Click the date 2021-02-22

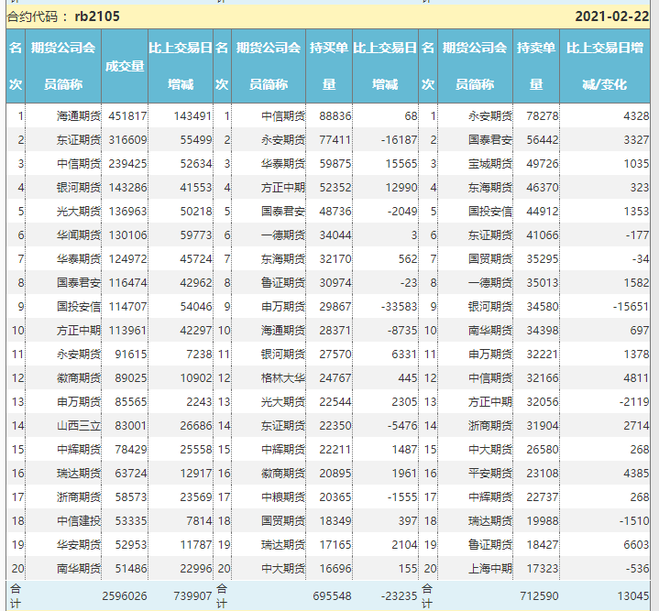pyautogui.click(x=612, y=16)
